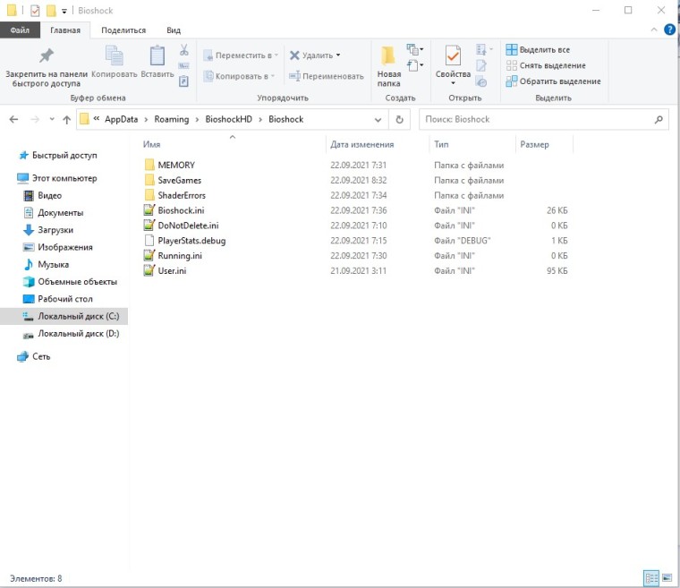
Task: Refresh the current folder
Action: pyautogui.click(x=399, y=119)
